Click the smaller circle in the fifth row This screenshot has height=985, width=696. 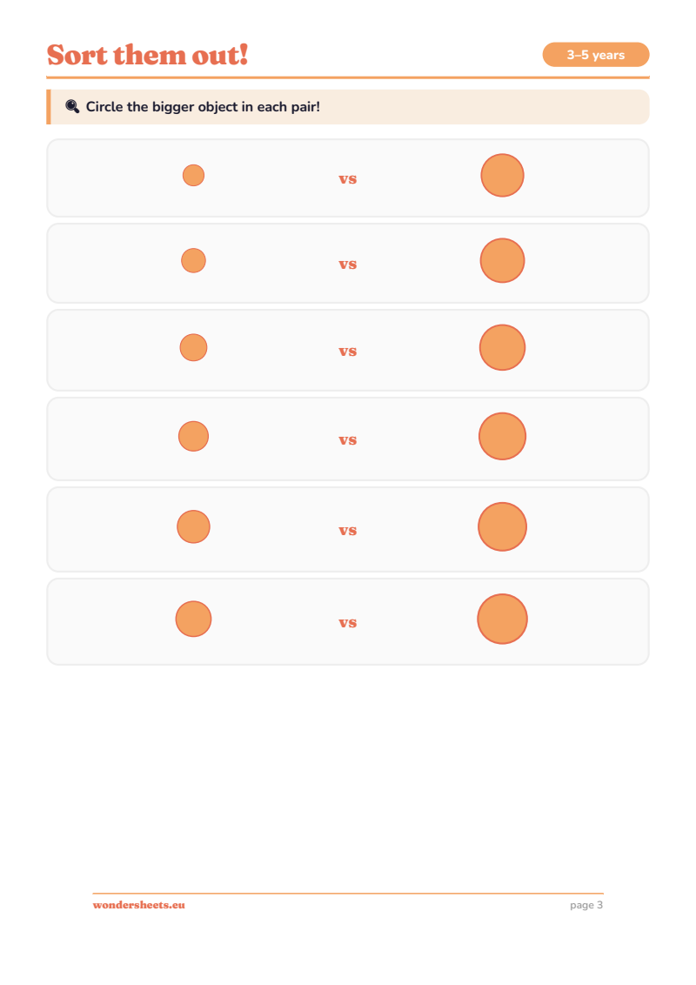(193, 526)
